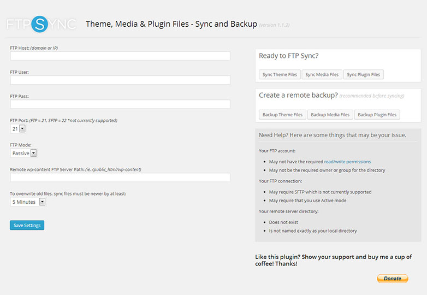Image resolution: width=427 pixels, height=295 pixels.
Task: Click the 'Your FTP account:' label
Action: (x=277, y=151)
